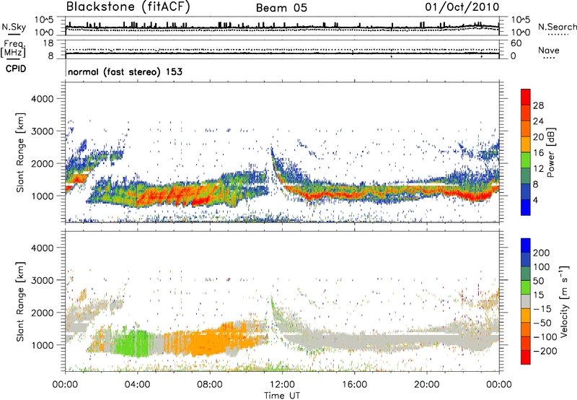577x400 pixels.
Task: Click 'normal (fast stereo) 153' text
Action: coord(125,71)
